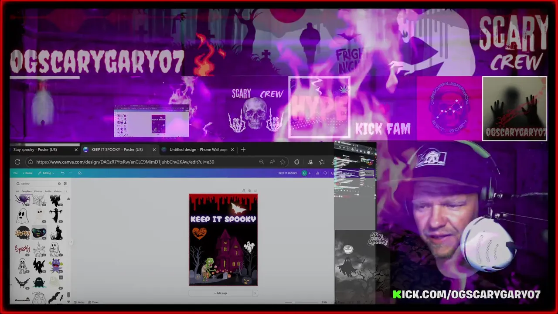Reload the page with the browser refresh icon
Image resolution: width=558 pixels, height=314 pixels.
tap(17, 162)
